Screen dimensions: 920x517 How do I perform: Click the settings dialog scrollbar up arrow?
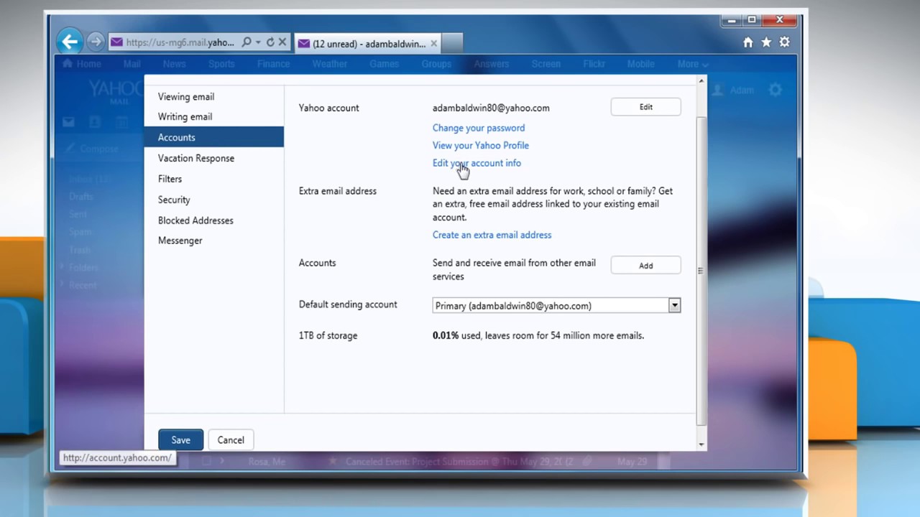click(x=701, y=81)
